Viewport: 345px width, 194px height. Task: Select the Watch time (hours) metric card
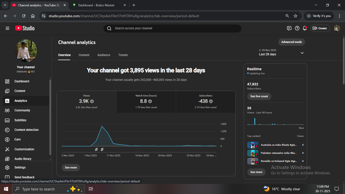146,102
